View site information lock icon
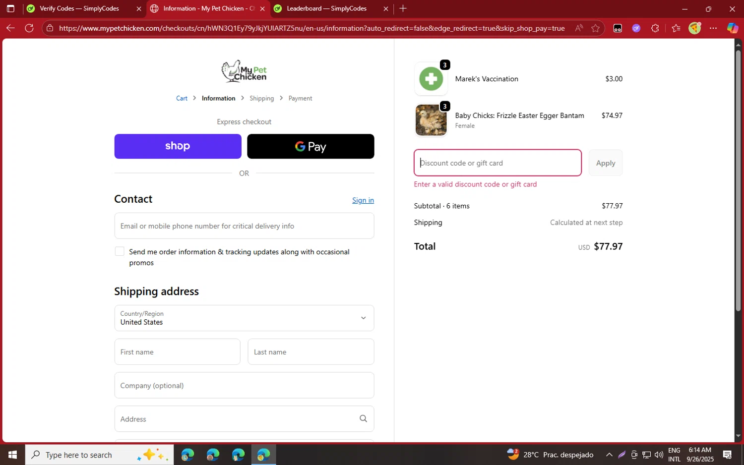The width and height of the screenshot is (744, 465). [x=50, y=28]
